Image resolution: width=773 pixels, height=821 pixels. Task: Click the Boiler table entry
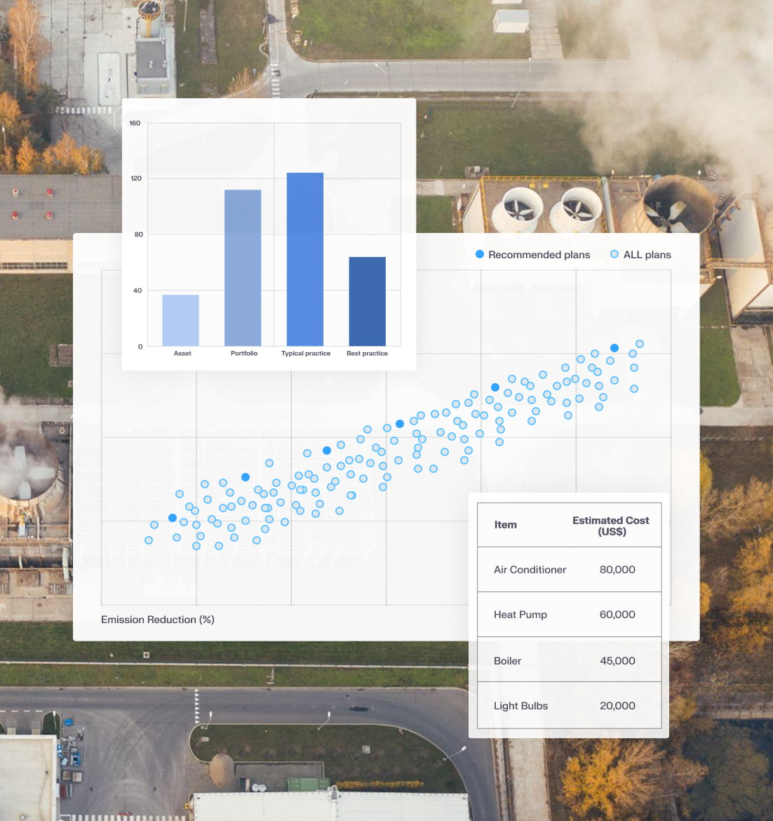tap(507, 661)
